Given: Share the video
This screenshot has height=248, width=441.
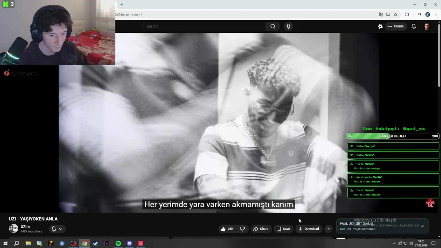Looking at the screenshot, I should click(260, 229).
